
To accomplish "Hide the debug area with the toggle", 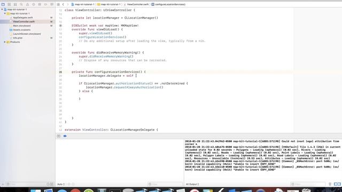I will [x=59, y=136].
